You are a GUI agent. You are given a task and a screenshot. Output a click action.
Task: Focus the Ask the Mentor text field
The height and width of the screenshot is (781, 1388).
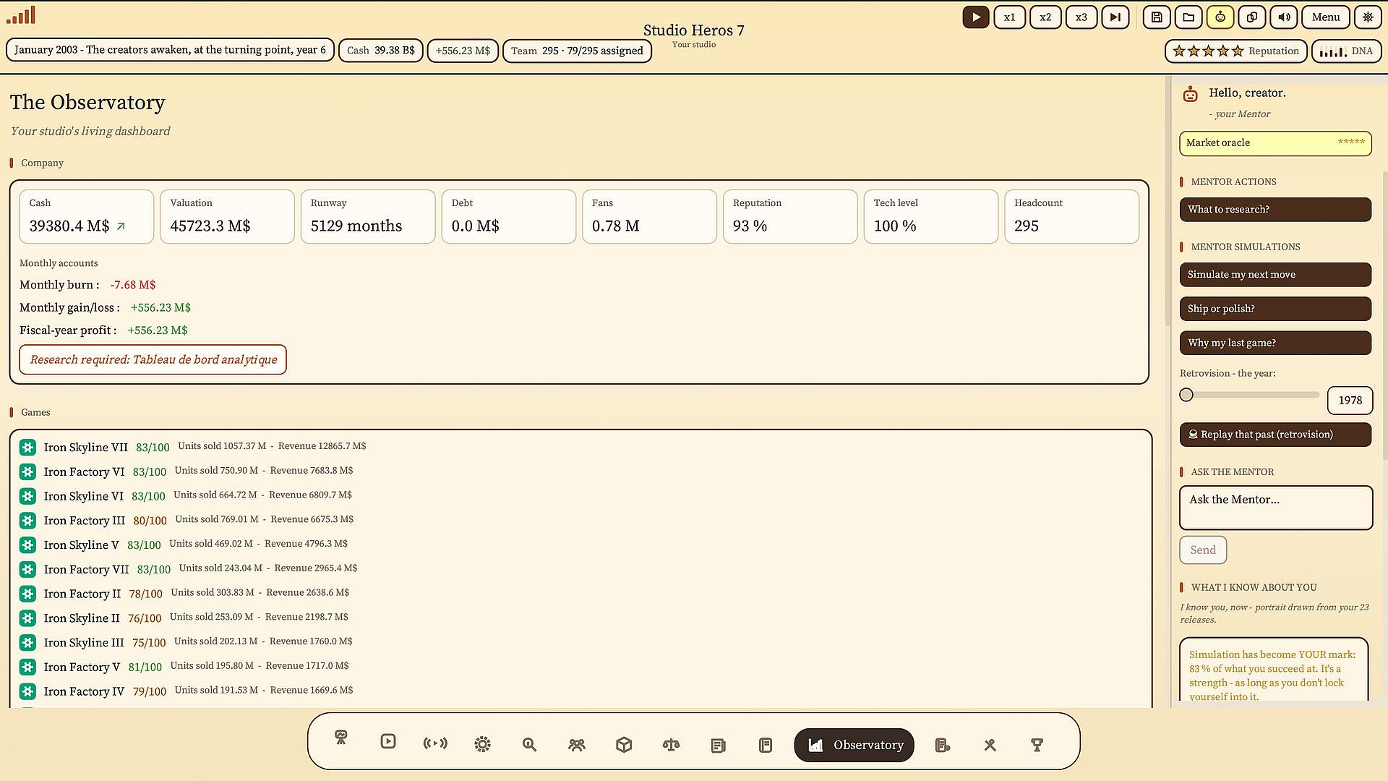click(1276, 508)
